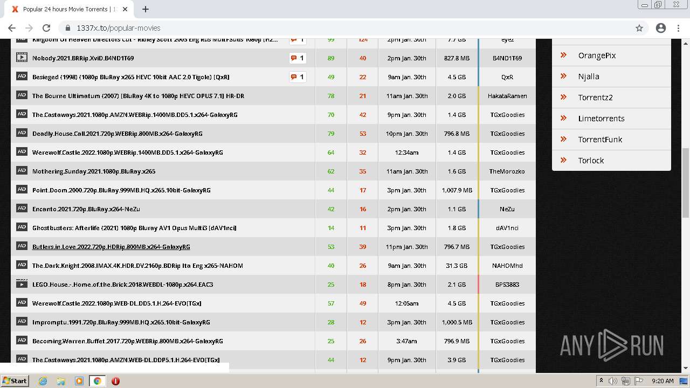690x388 pixels.
Task: Visit Njalla sidebar link
Action: pos(589,77)
